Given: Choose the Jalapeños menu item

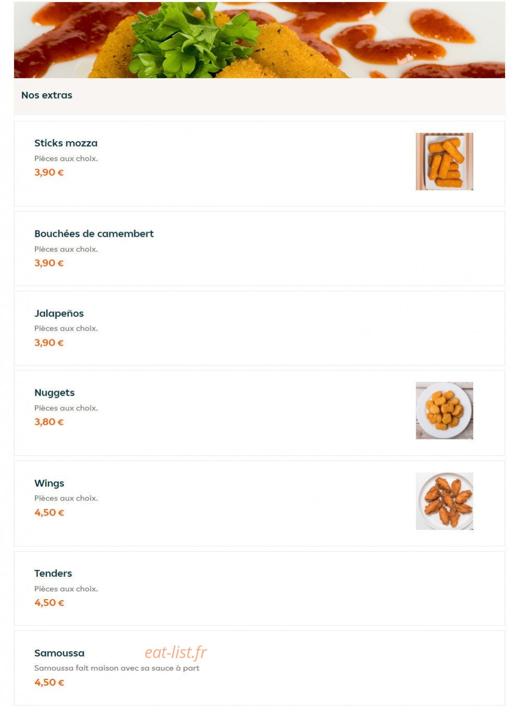Looking at the screenshot, I should [x=59, y=313].
